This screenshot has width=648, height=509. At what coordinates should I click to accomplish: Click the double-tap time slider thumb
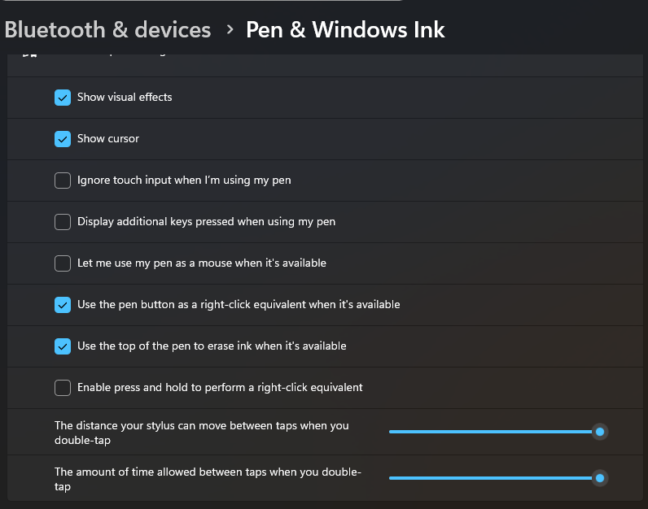click(x=600, y=478)
